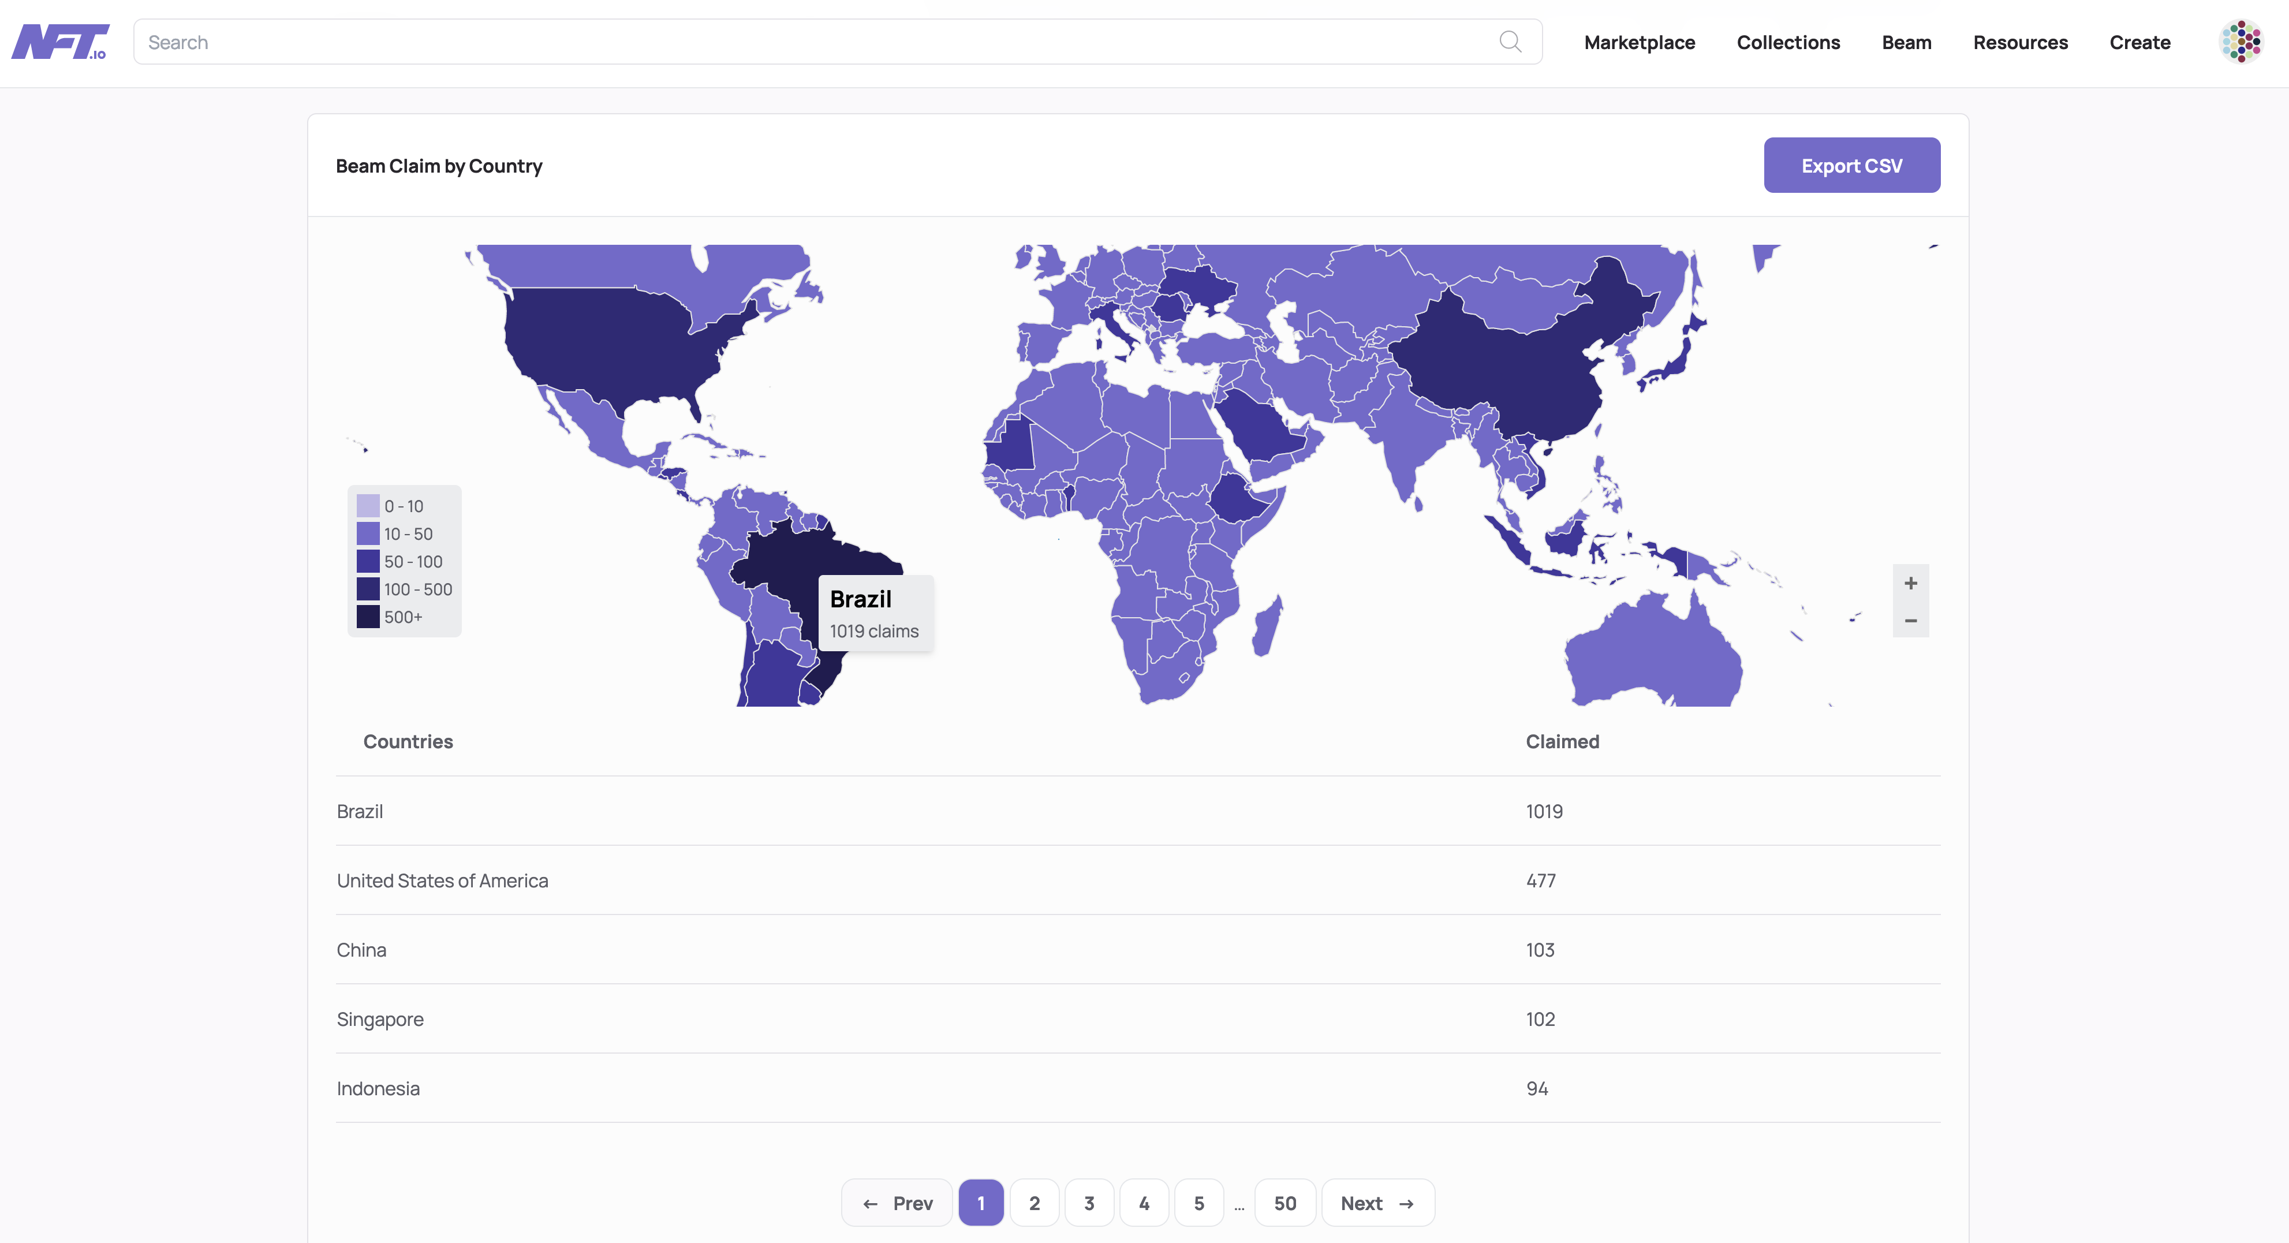Export the data as CSV
Viewport: 2289px width, 1243px height.
(x=1852, y=165)
